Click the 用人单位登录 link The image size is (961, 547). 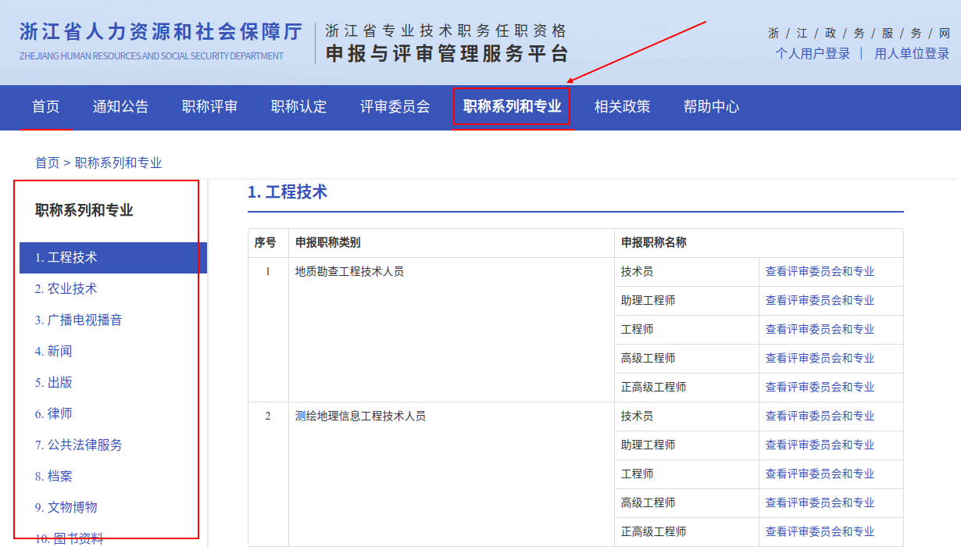tap(912, 53)
